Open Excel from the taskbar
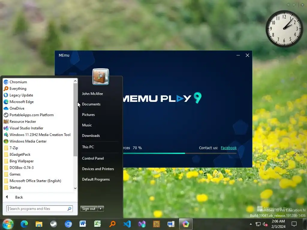The height and width of the screenshot is (230, 307). (x=97, y=224)
